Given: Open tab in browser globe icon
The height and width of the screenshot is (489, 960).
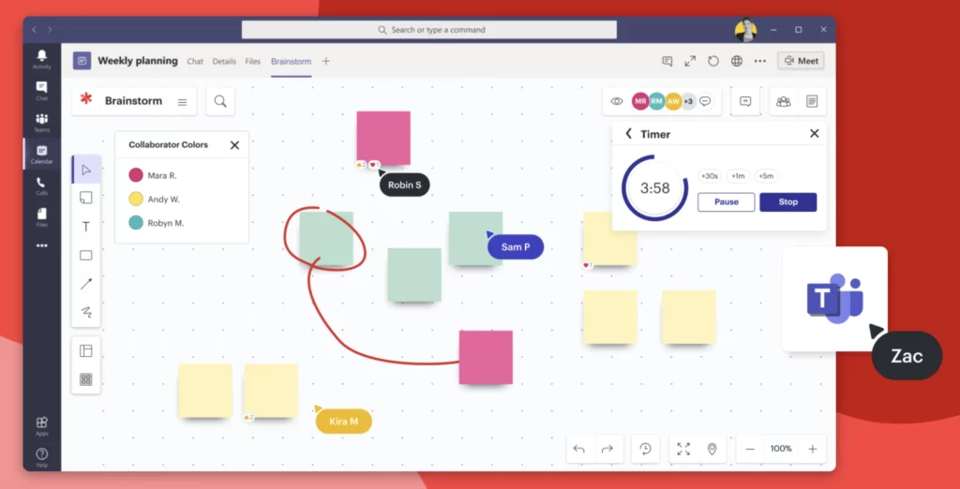Looking at the screenshot, I should coord(737,61).
